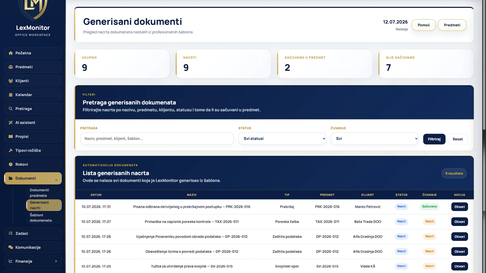486x273 pixels.
Task: Open Klijenti from sidebar
Action: 33,81
